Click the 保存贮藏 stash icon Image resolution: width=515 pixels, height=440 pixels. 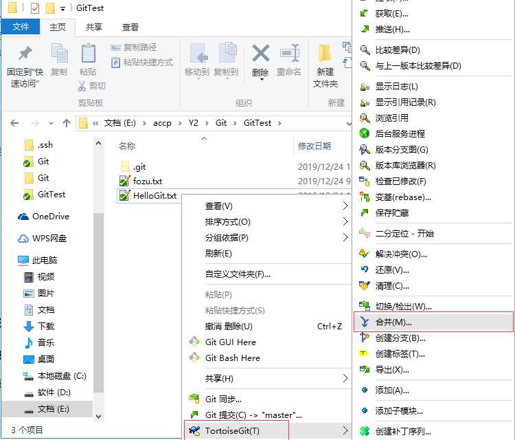[364, 212]
